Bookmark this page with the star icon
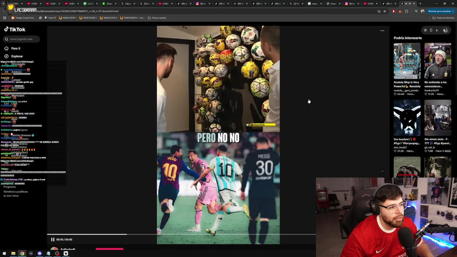Screen dimensions: 457x257 click(x=385, y=11)
